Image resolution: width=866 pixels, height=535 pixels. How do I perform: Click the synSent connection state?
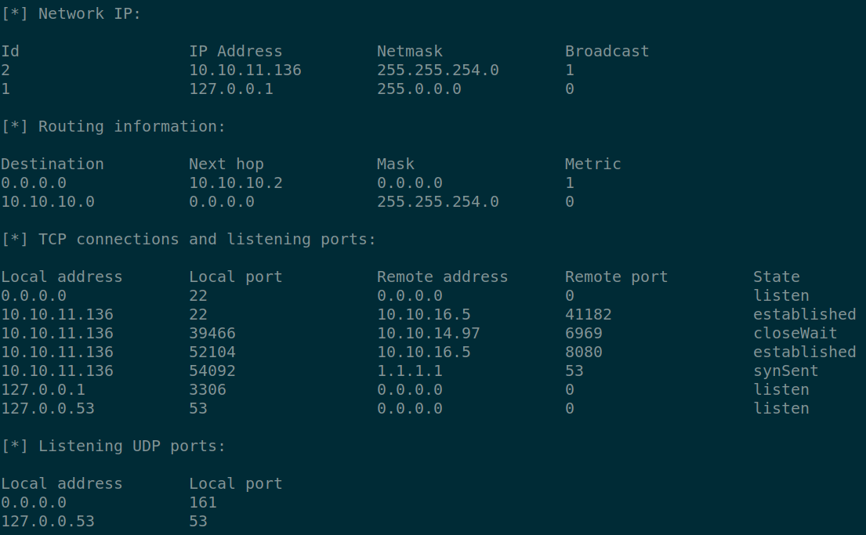point(785,371)
